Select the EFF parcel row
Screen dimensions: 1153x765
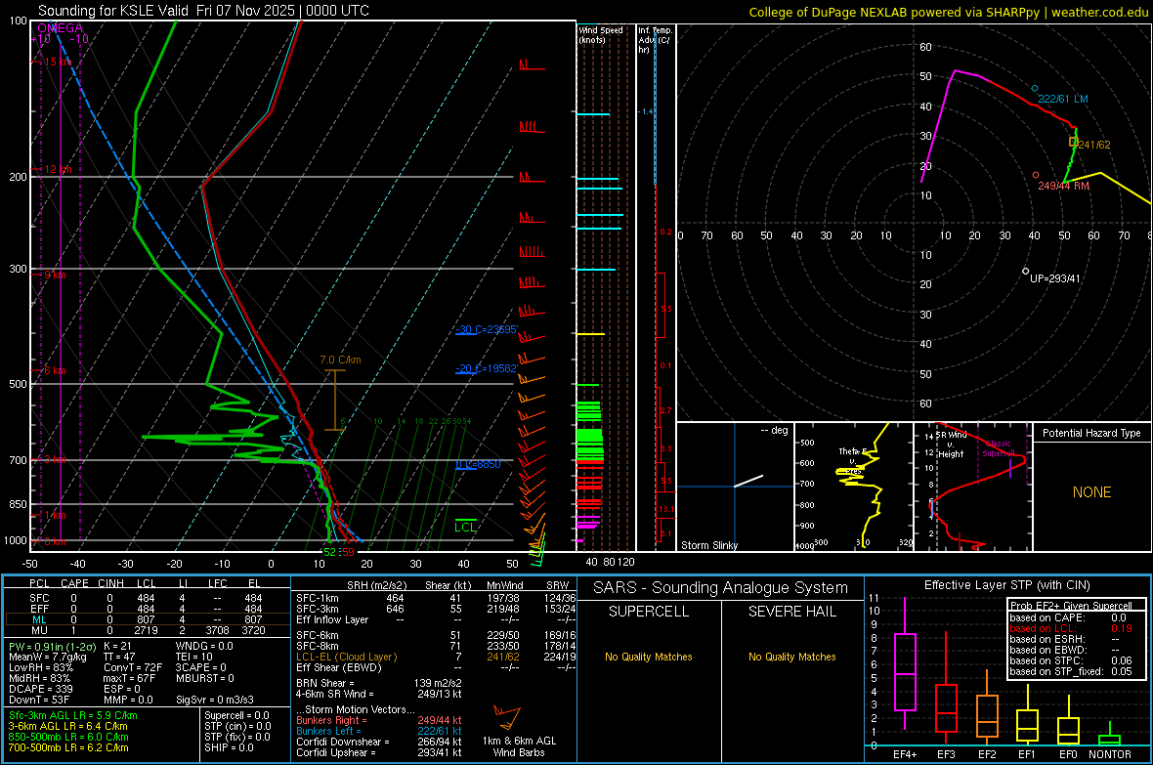point(148,609)
